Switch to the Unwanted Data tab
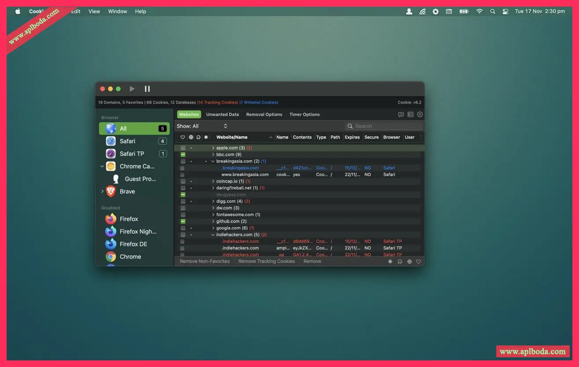This screenshot has width=579, height=367. [222, 114]
